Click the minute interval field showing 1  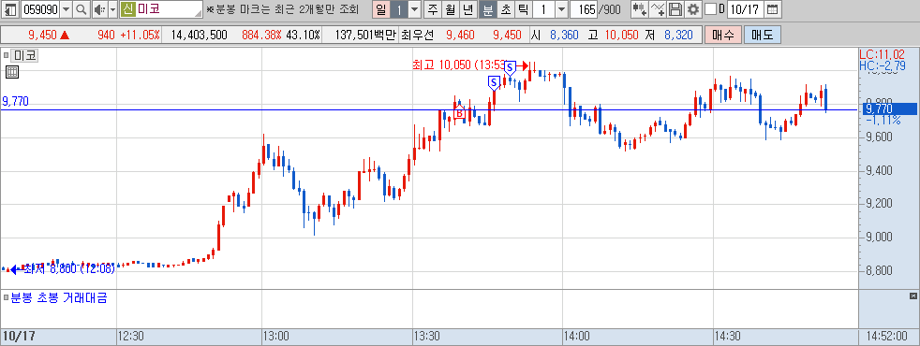(x=544, y=9)
